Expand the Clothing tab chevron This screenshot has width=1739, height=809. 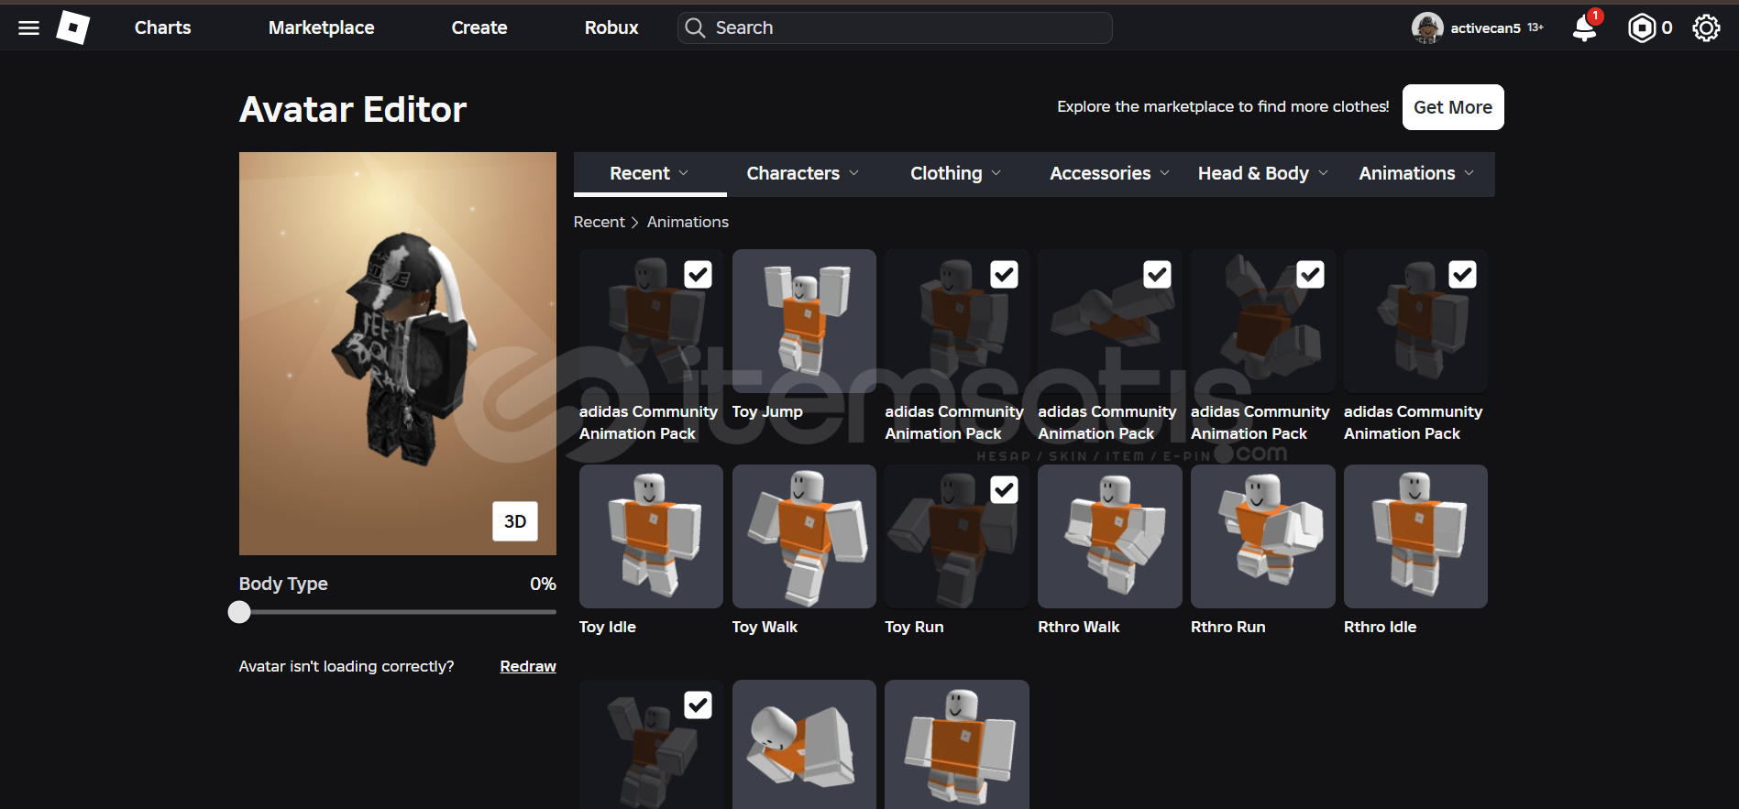click(x=996, y=173)
